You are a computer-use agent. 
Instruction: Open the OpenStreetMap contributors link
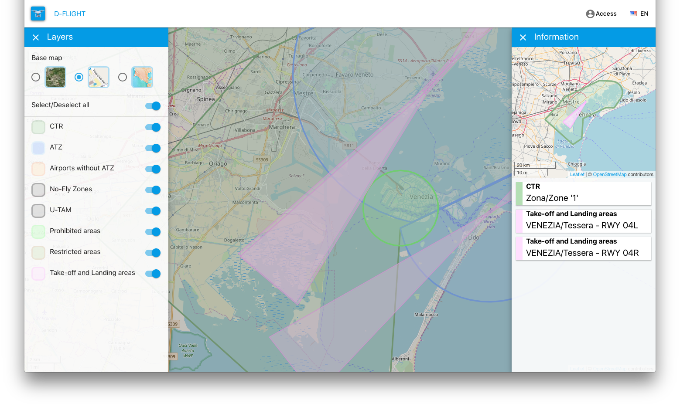pyautogui.click(x=609, y=174)
